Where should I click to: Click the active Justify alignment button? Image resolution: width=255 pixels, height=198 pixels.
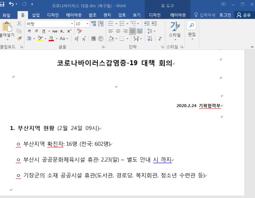132,31
